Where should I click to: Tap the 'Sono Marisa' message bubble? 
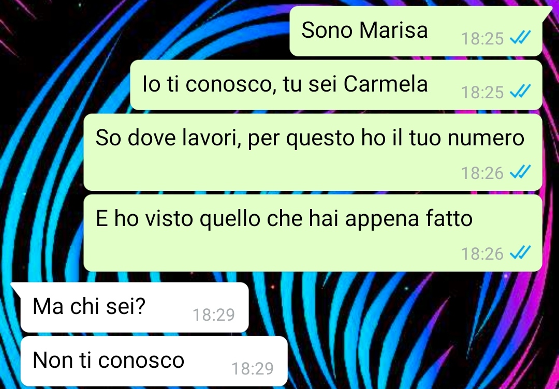416,31
